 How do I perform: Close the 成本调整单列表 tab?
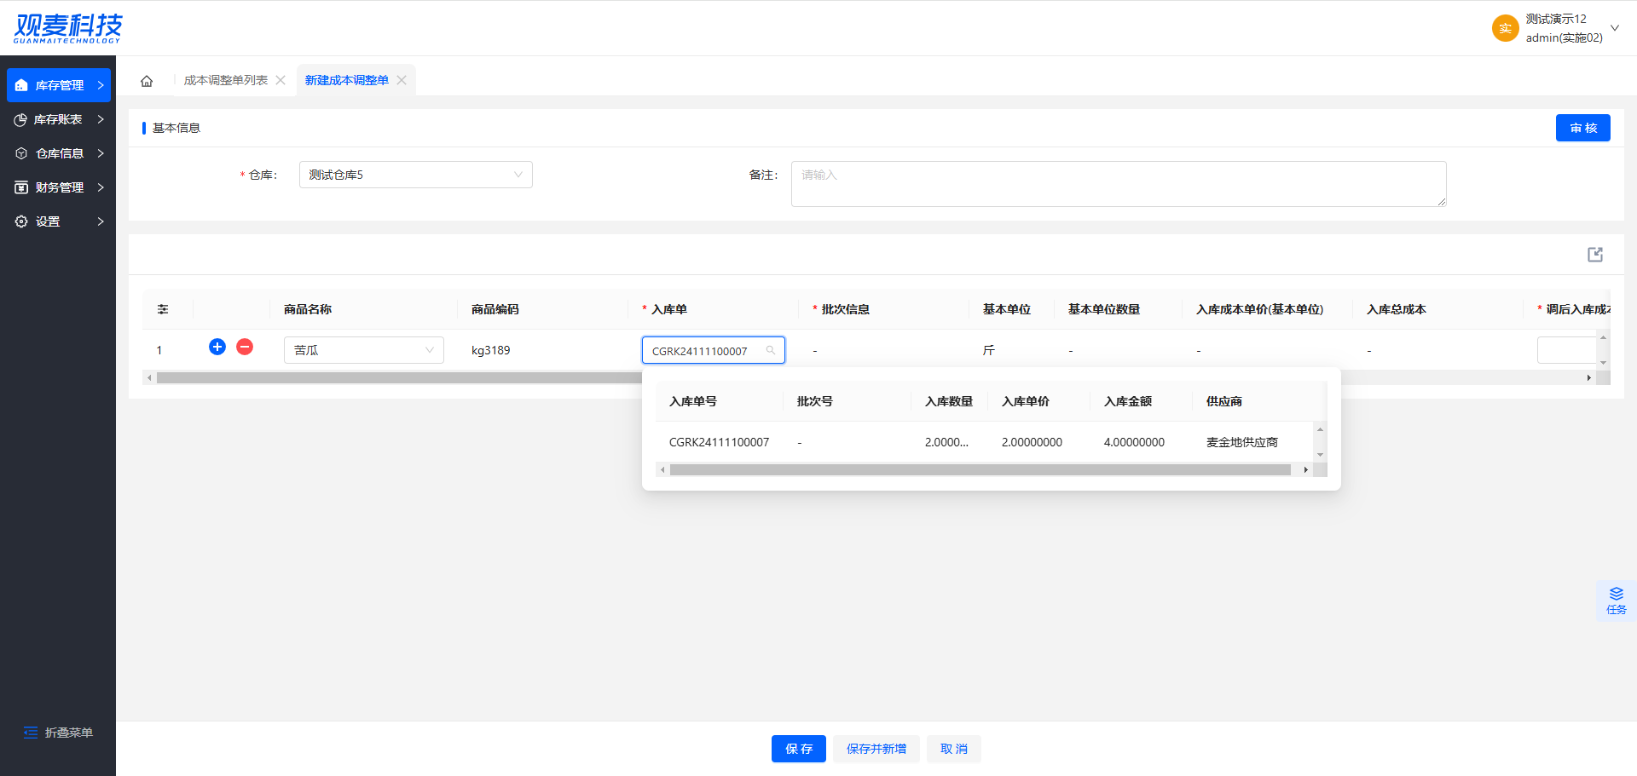click(281, 80)
